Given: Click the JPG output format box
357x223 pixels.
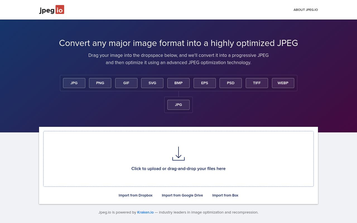Looking at the screenshot, I should point(178,105).
